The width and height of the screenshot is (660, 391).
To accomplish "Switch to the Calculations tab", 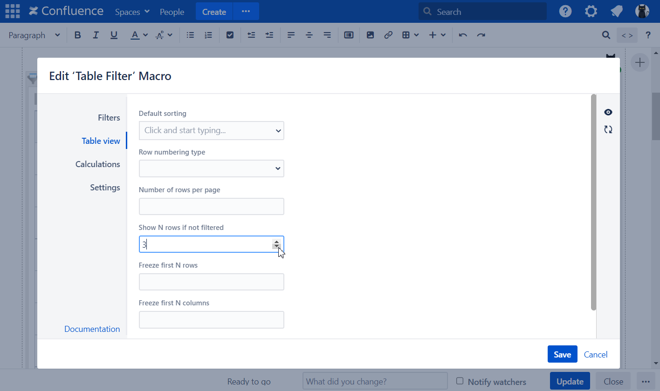I will pyautogui.click(x=97, y=164).
